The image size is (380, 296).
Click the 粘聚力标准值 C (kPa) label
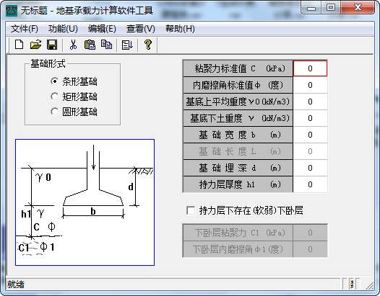pos(238,68)
